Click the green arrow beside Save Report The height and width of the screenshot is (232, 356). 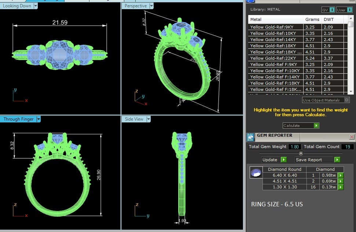point(337,160)
